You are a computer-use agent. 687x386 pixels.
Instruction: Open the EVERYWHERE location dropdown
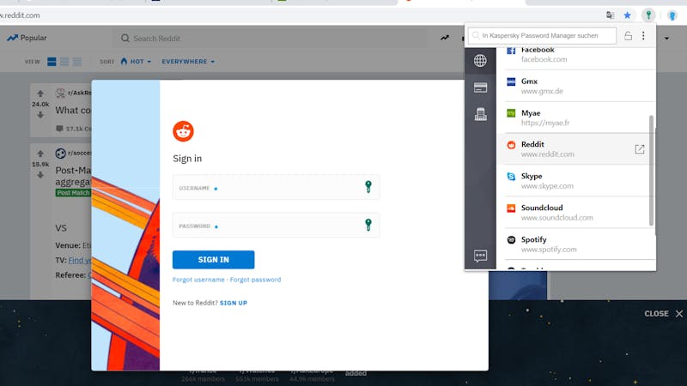pyautogui.click(x=188, y=62)
